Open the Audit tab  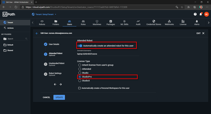tap(138, 23)
